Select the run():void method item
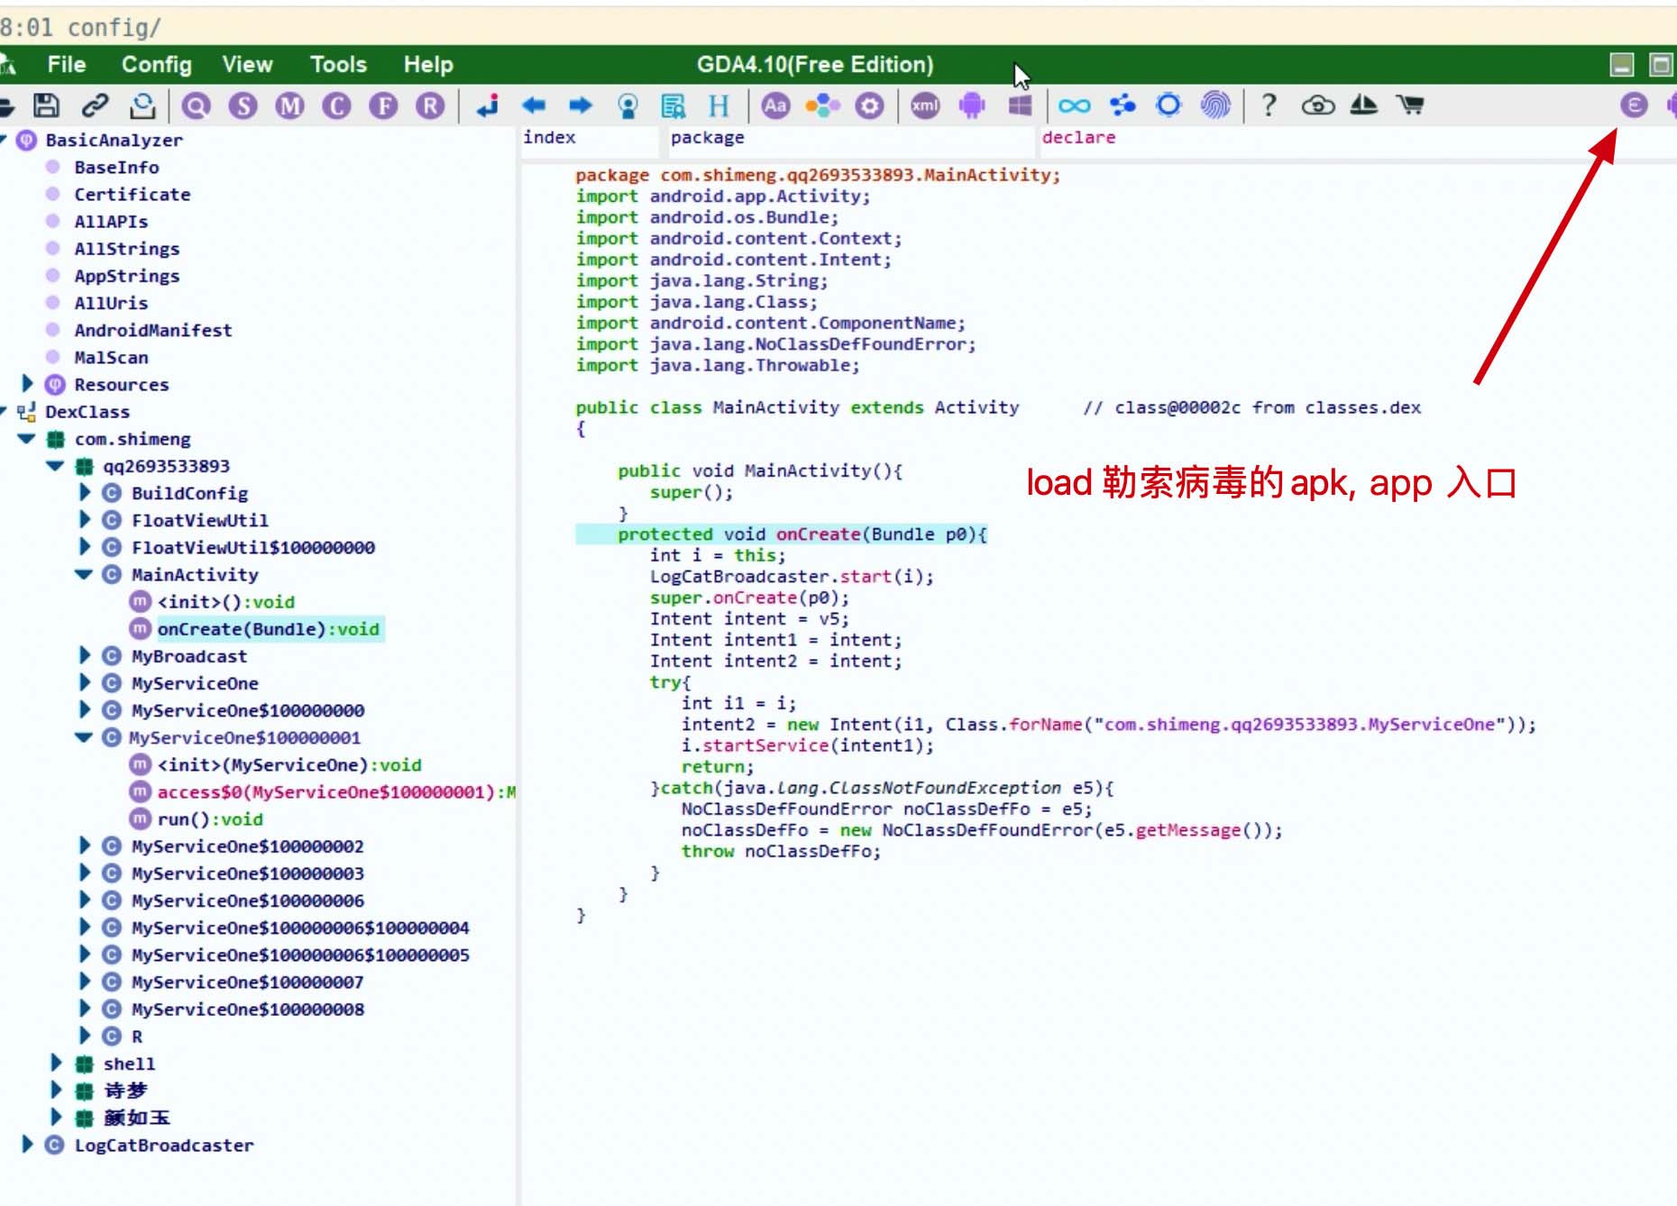 [210, 818]
